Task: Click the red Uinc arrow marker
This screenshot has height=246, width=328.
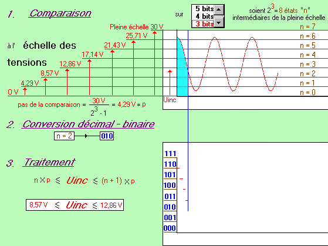Action: point(170,83)
